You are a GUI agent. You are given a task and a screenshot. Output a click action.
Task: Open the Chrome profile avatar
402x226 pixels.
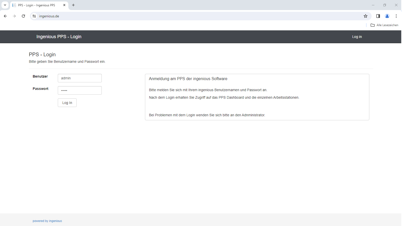[x=387, y=16]
